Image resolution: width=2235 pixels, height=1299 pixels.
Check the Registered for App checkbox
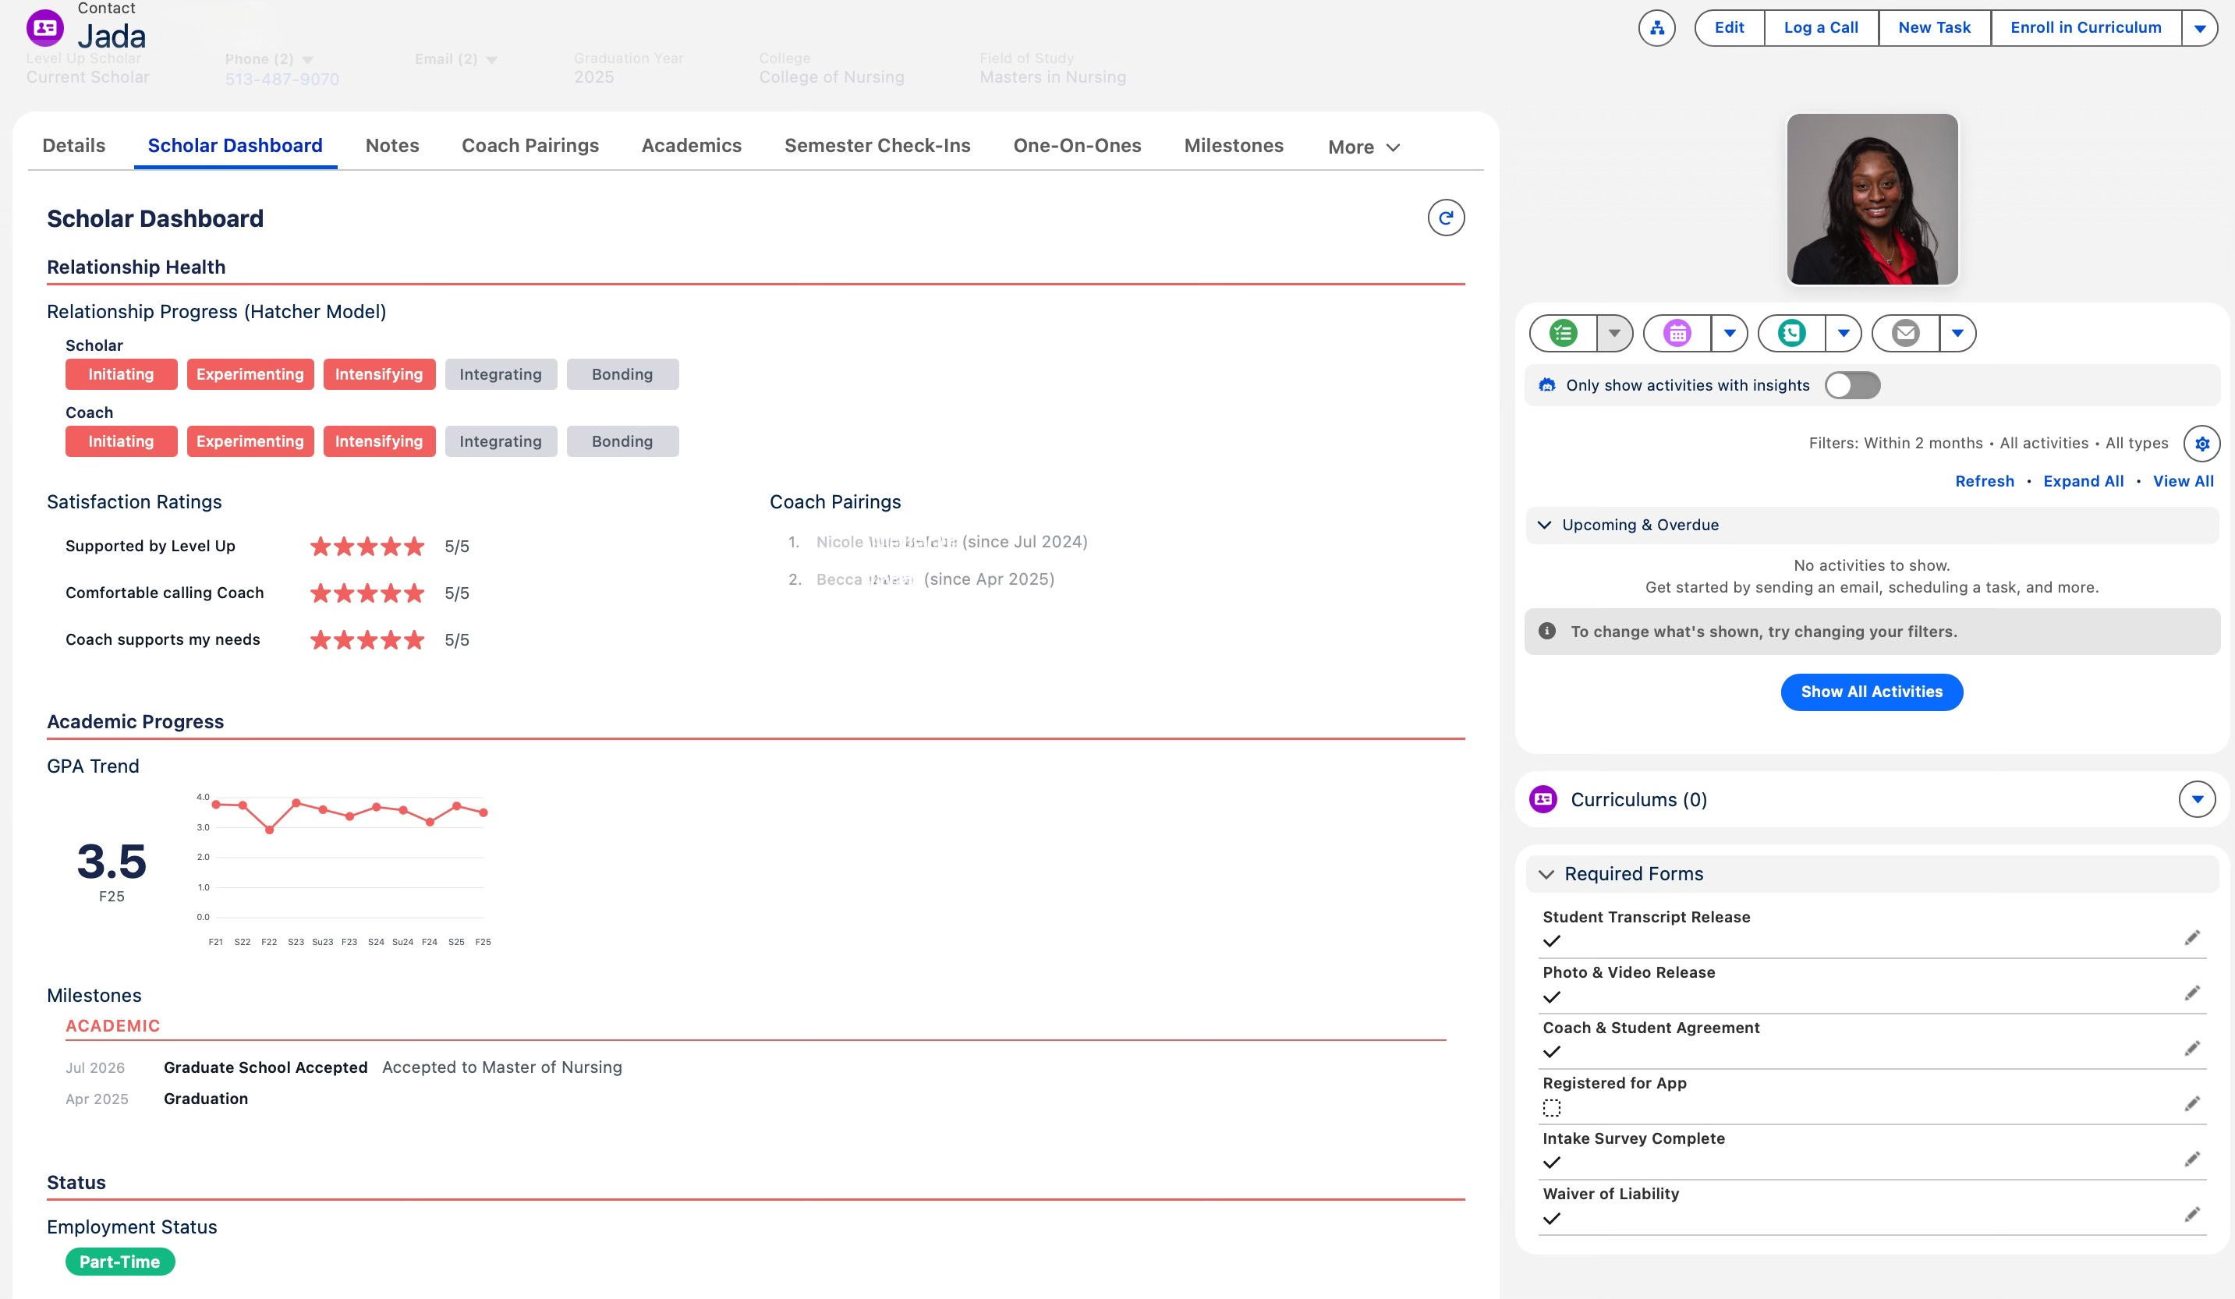[1551, 1107]
